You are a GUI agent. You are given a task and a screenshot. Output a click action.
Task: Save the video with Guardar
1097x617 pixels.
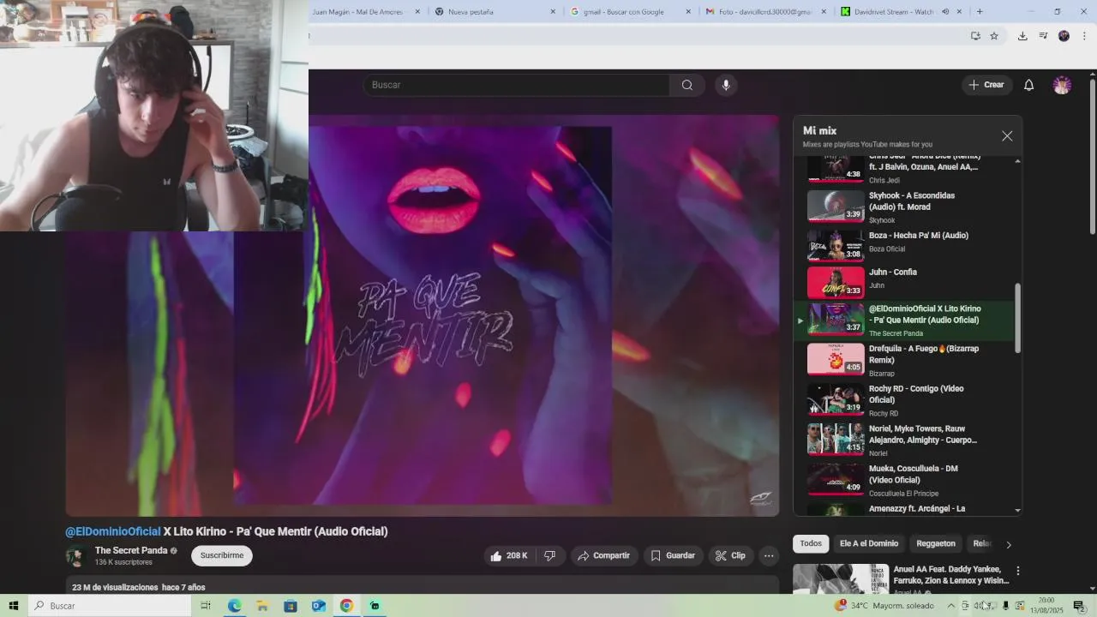672,555
